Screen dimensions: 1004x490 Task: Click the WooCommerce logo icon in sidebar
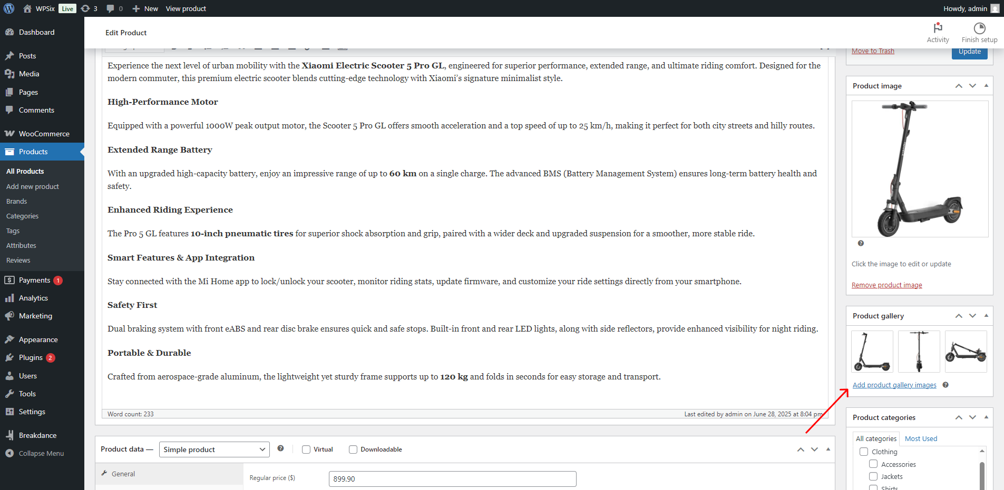[9, 134]
